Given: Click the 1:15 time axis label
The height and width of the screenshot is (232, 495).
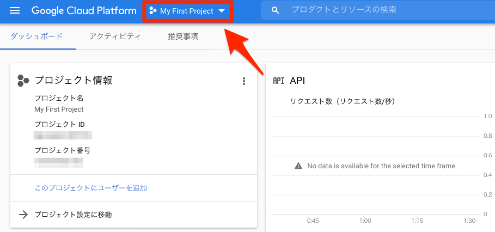Looking at the screenshot, I should [x=417, y=221].
